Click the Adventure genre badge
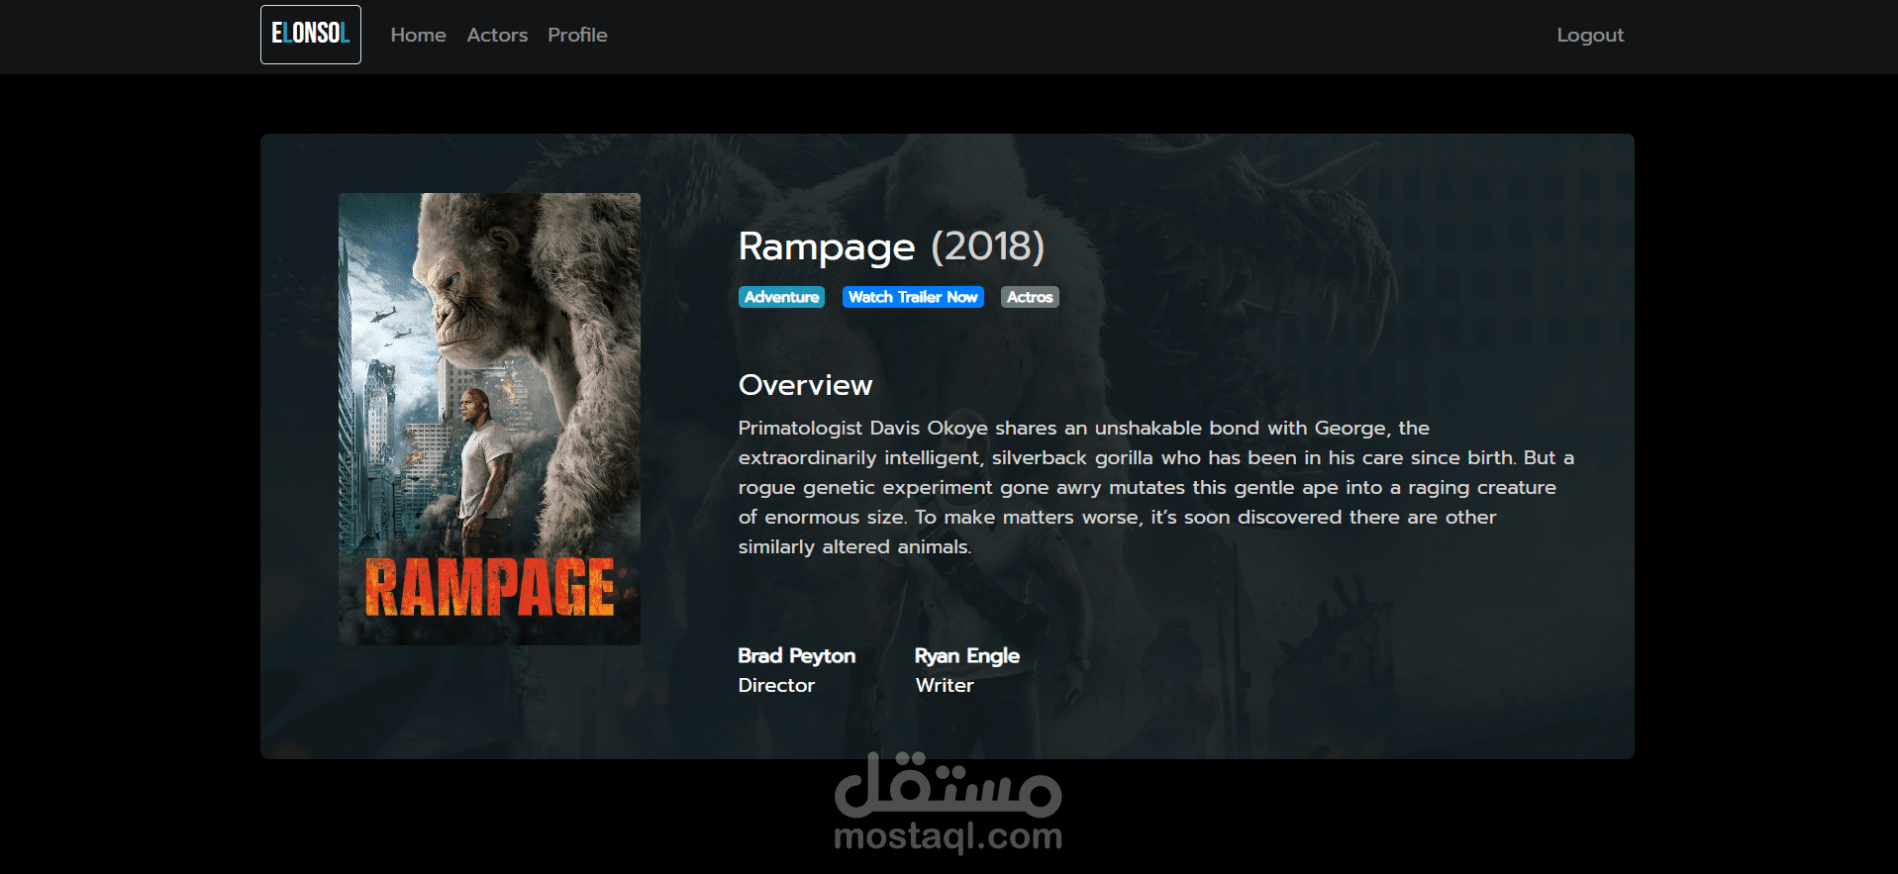 click(781, 297)
